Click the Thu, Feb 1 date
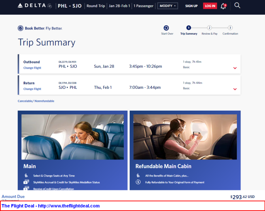The width and height of the screenshot is (265, 211). [x=103, y=87]
